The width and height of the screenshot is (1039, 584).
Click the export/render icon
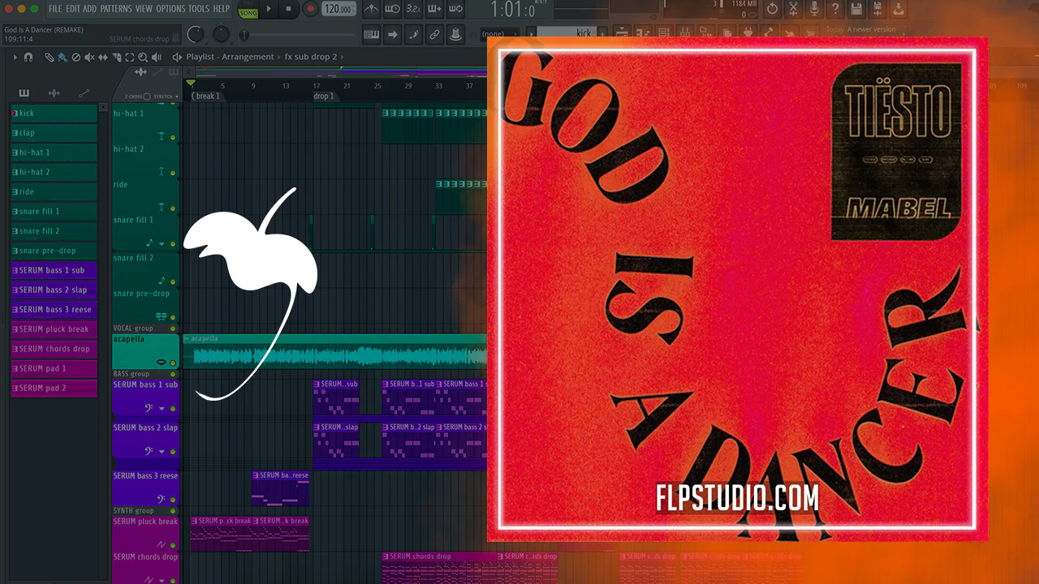(898, 9)
